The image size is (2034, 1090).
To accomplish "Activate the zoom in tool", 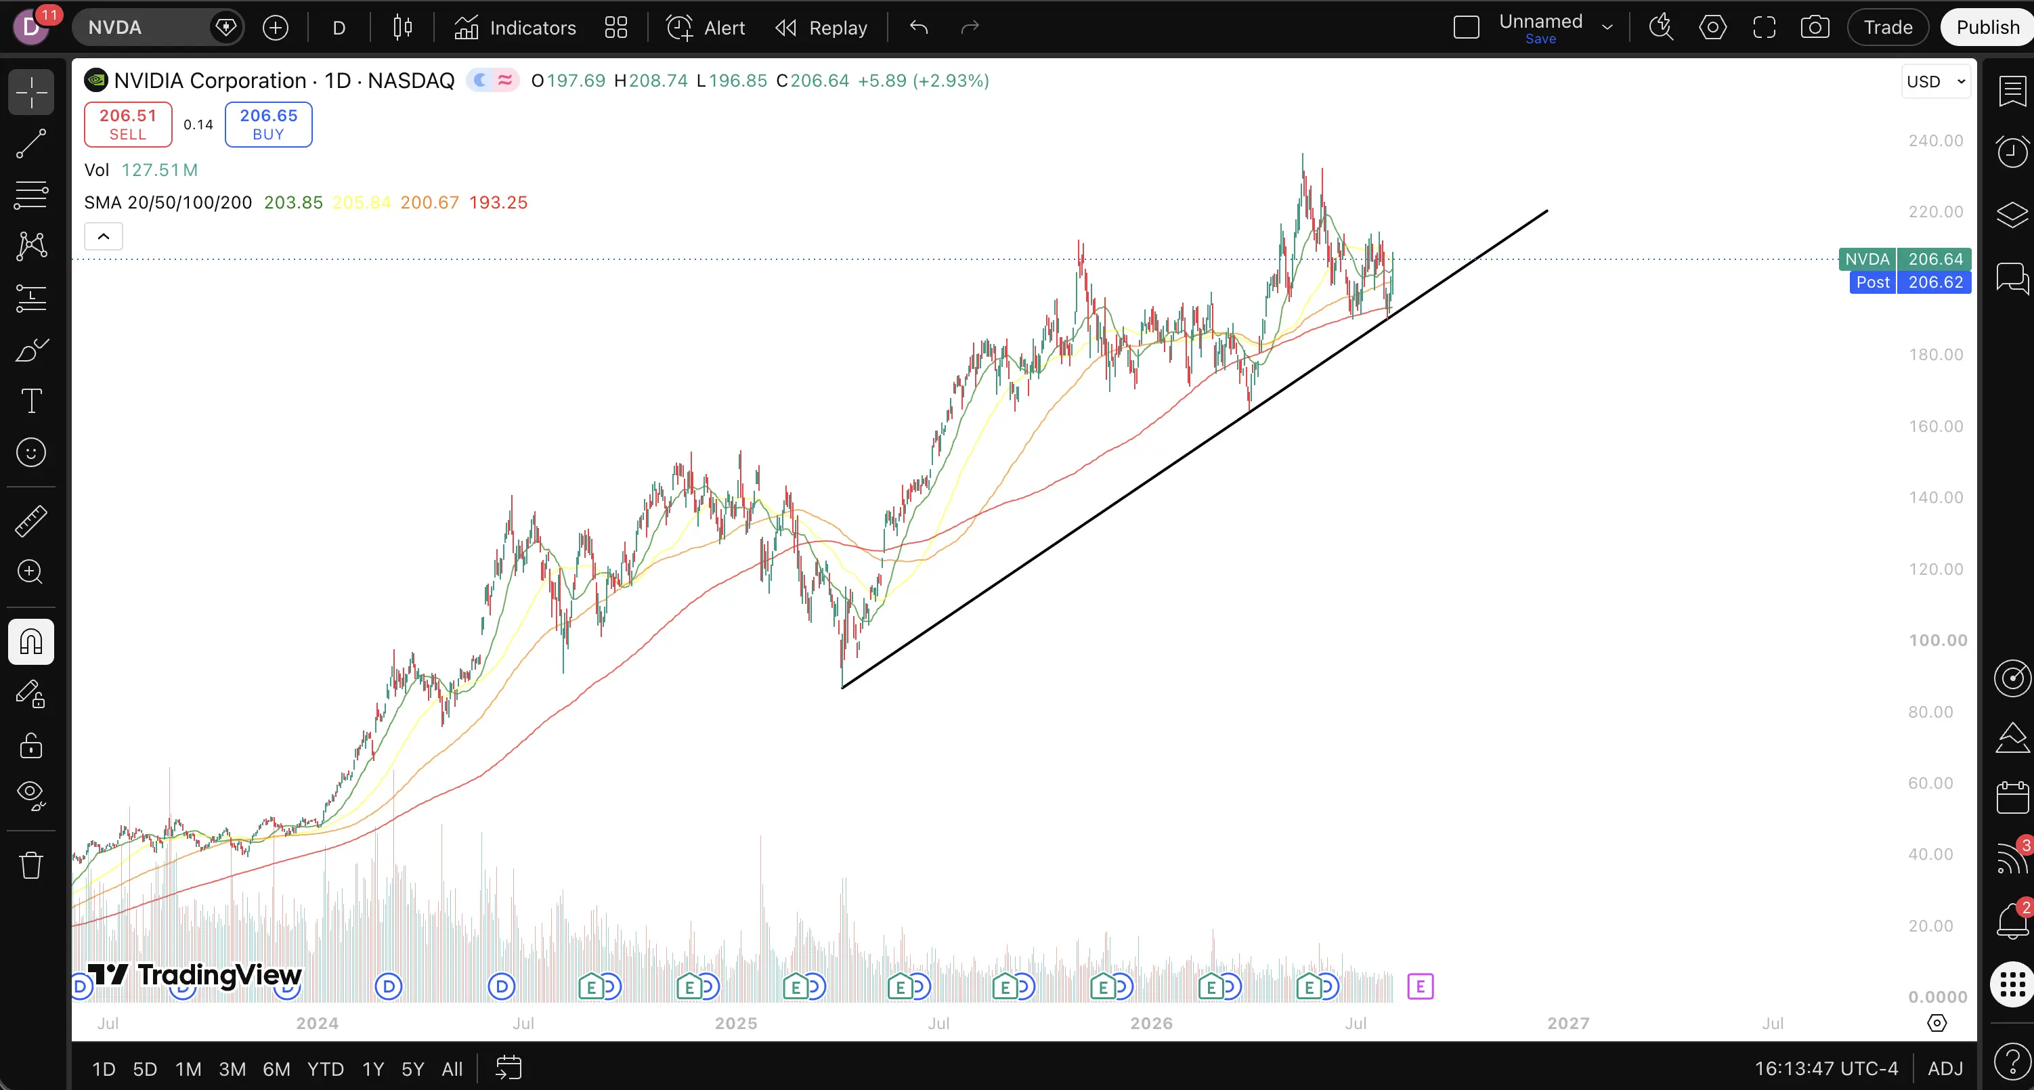I will [x=30, y=571].
